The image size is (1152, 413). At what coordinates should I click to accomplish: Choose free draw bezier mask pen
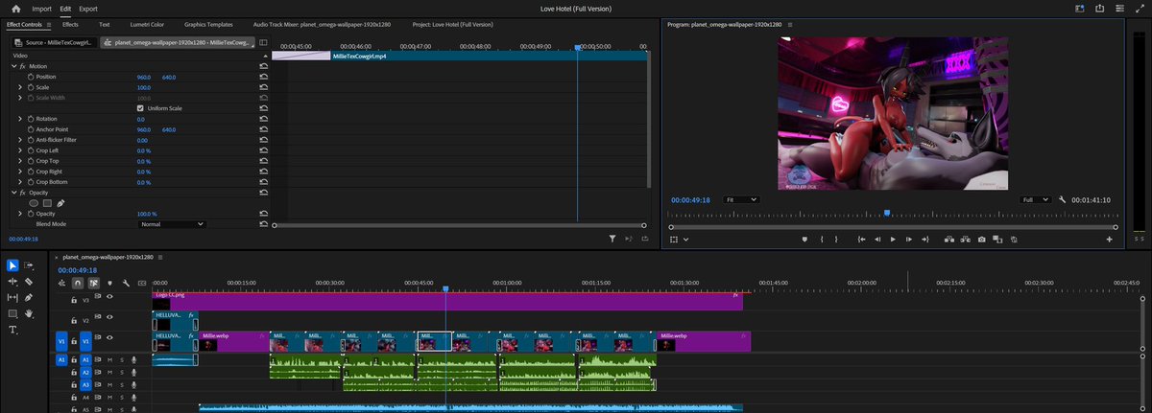(x=60, y=203)
